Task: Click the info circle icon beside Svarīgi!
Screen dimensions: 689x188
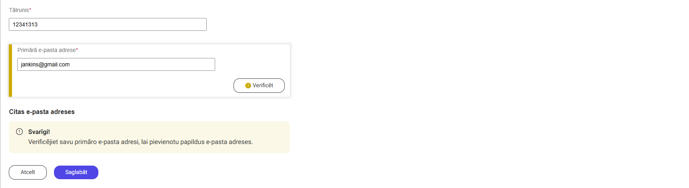Action: point(19,132)
